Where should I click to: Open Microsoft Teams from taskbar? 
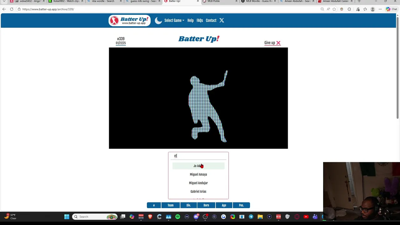point(315,217)
